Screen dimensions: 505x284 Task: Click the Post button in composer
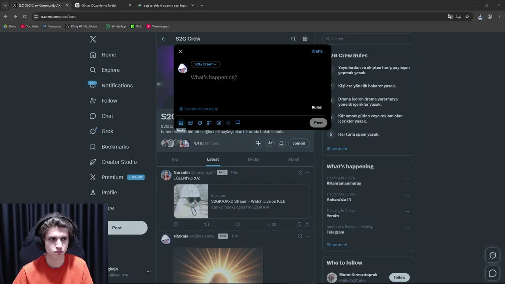pyautogui.click(x=318, y=123)
